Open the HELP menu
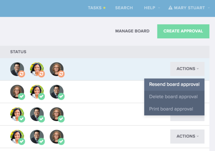215x151 pixels. click(150, 8)
